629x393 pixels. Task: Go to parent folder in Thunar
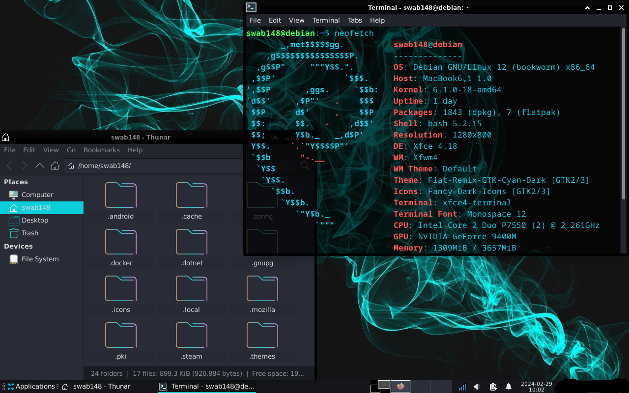pyautogui.click(x=40, y=166)
